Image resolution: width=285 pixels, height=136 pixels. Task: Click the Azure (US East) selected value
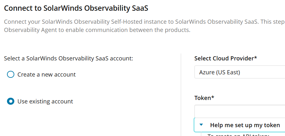pyautogui.click(x=220, y=72)
